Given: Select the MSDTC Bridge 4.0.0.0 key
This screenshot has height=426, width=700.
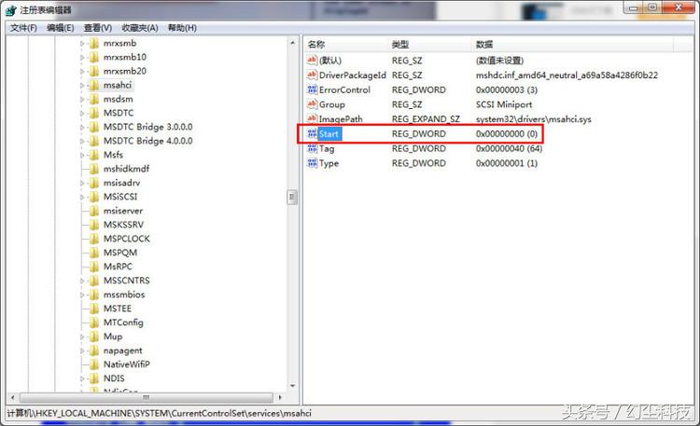Looking at the screenshot, I should [147, 141].
